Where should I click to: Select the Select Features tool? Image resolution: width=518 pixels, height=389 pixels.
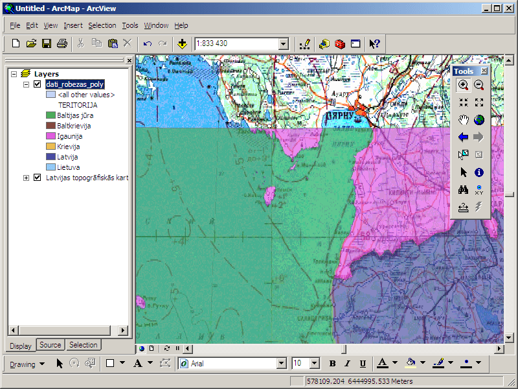point(463,154)
